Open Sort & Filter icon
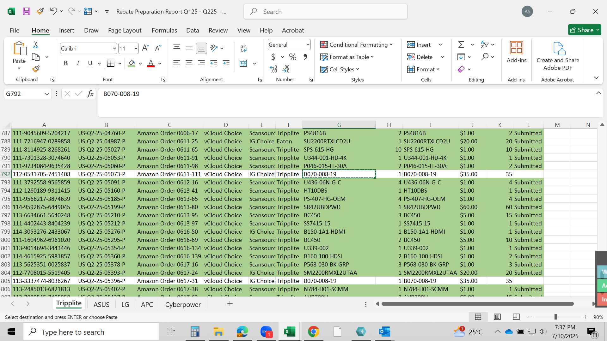607x341 pixels. click(484, 45)
